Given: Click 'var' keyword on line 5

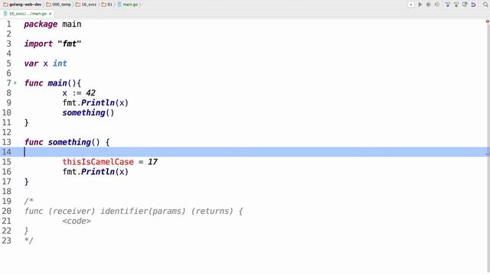Looking at the screenshot, I should [x=31, y=63].
